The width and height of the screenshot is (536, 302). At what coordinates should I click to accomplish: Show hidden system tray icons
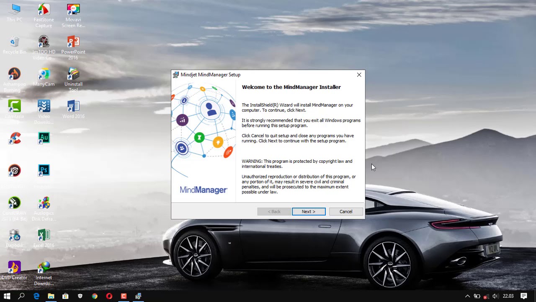coord(468,296)
